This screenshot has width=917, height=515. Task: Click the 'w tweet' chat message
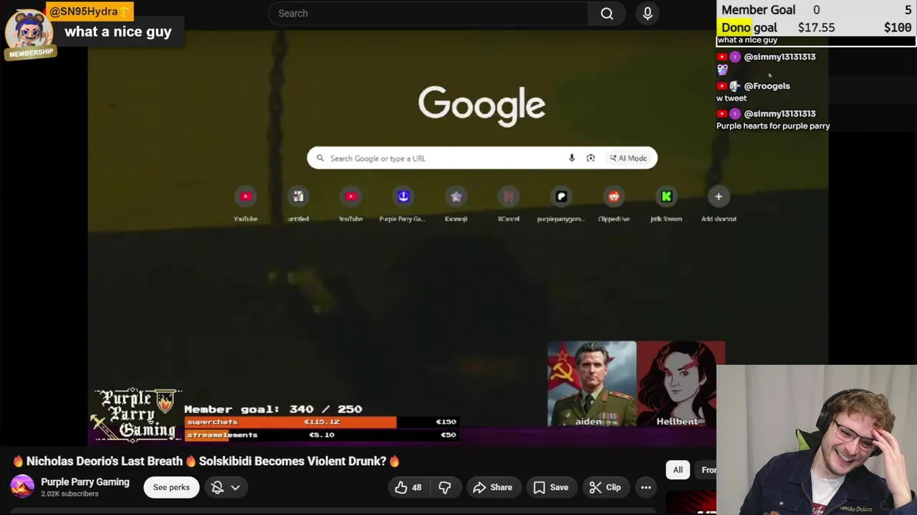731,98
